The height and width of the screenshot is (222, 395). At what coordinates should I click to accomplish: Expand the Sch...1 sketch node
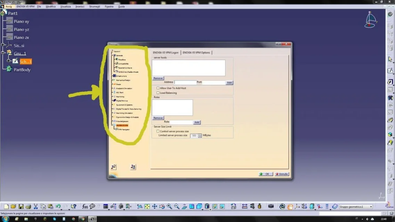pos(9,61)
